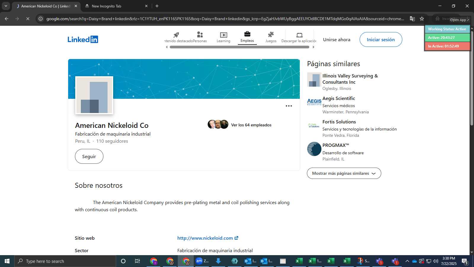Show hidden system tray icons
The height and width of the screenshot is (267, 474).
(407, 261)
